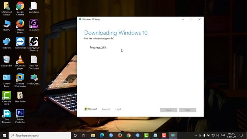Open the Mohamed Ashour user folder icon
This screenshot has height=139, width=247.
click(7, 8)
